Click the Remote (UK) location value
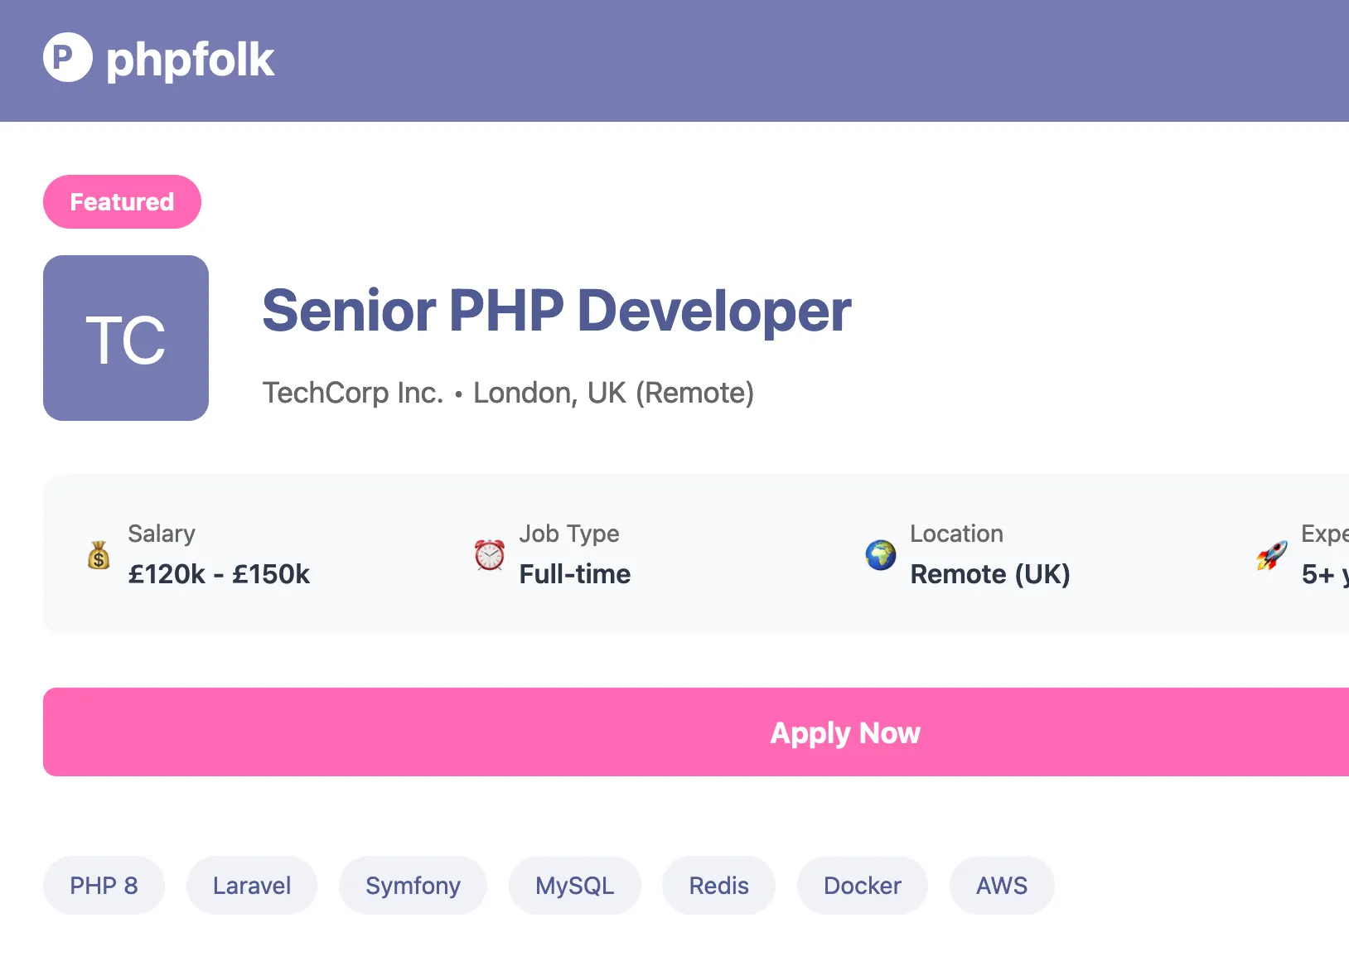This screenshot has width=1349, height=971. (x=990, y=574)
